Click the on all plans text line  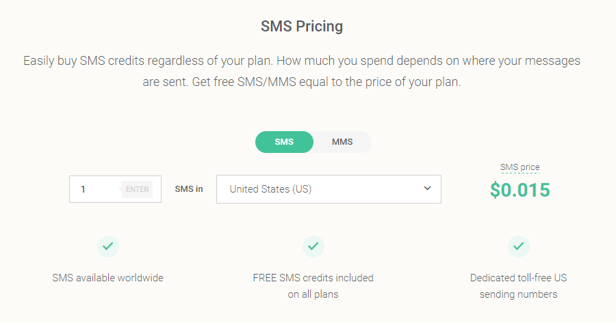pos(313,294)
